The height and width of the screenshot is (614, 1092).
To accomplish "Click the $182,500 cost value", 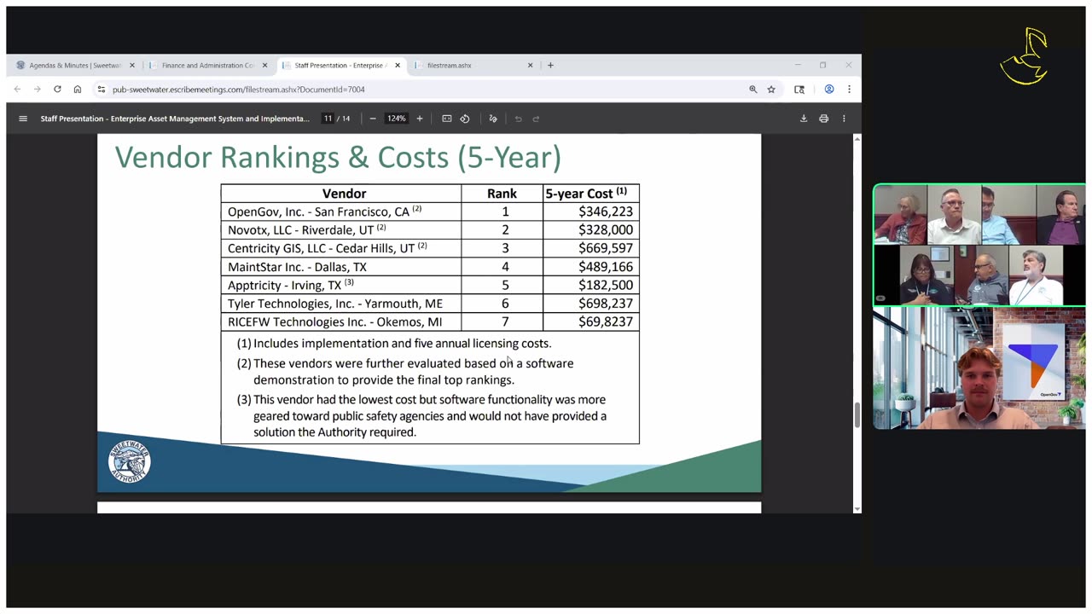I will point(605,285).
